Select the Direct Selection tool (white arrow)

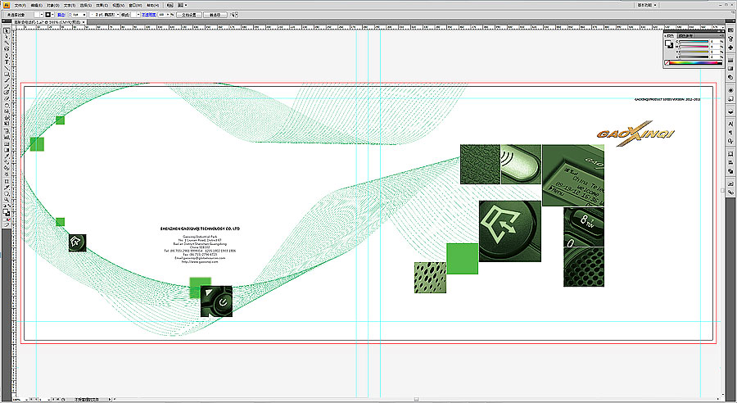coord(7,38)
